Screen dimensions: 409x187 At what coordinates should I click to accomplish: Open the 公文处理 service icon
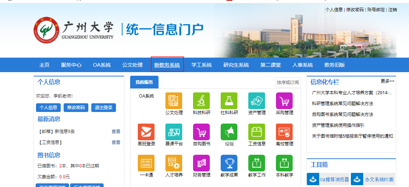(x=174, y=101)
